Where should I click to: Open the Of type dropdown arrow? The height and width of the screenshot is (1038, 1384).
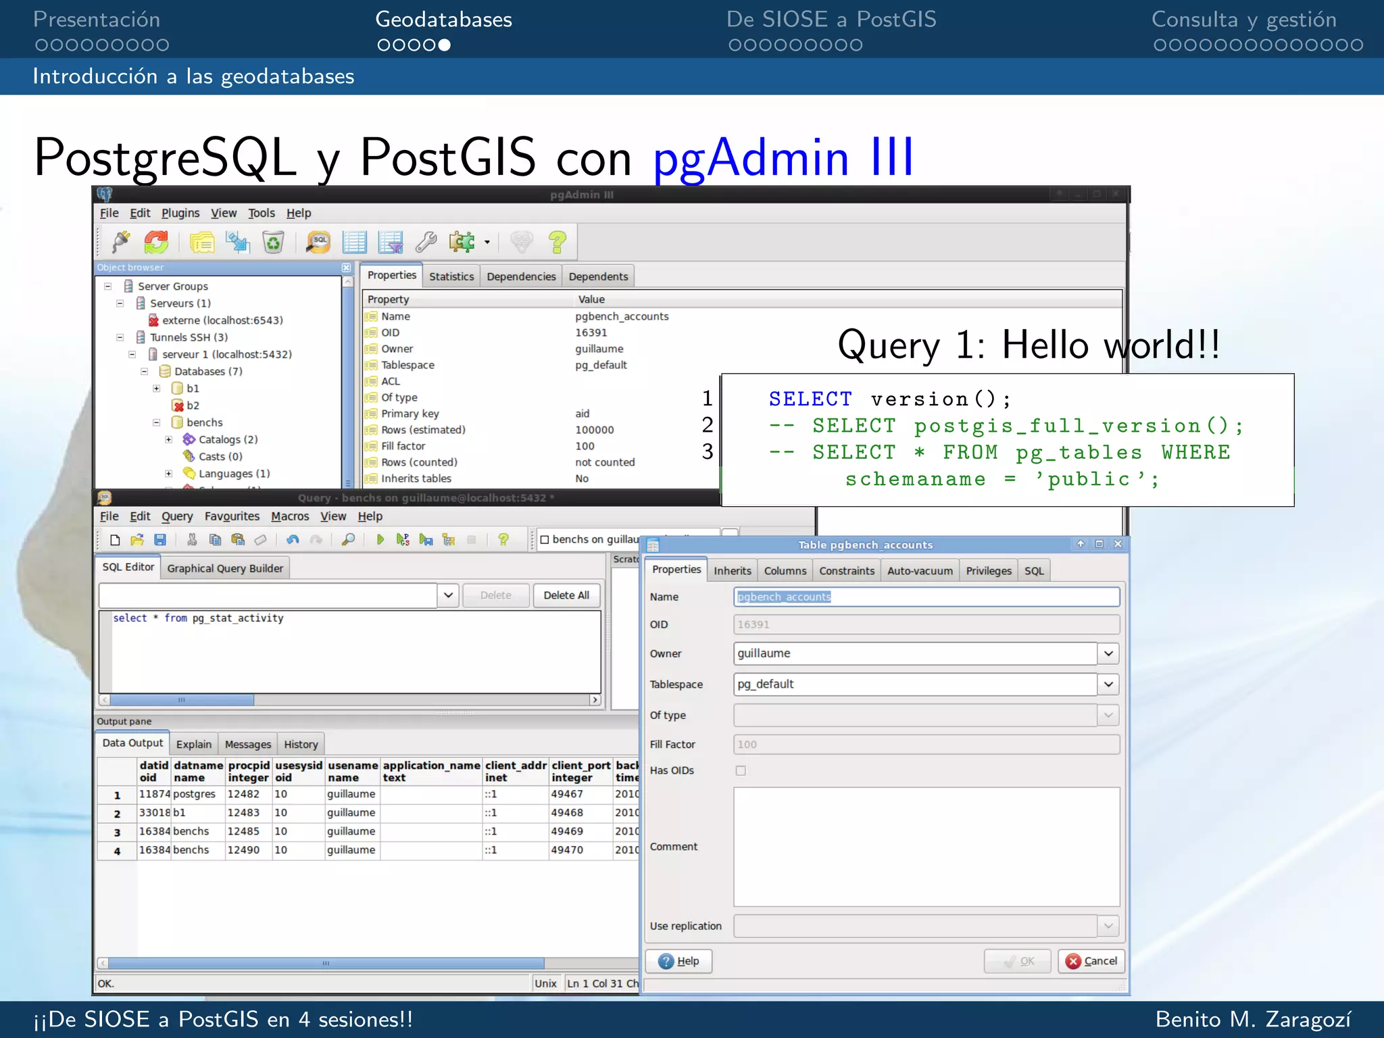[x=1108, y=715]
